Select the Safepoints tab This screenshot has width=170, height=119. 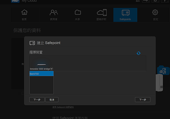point(125,15)
